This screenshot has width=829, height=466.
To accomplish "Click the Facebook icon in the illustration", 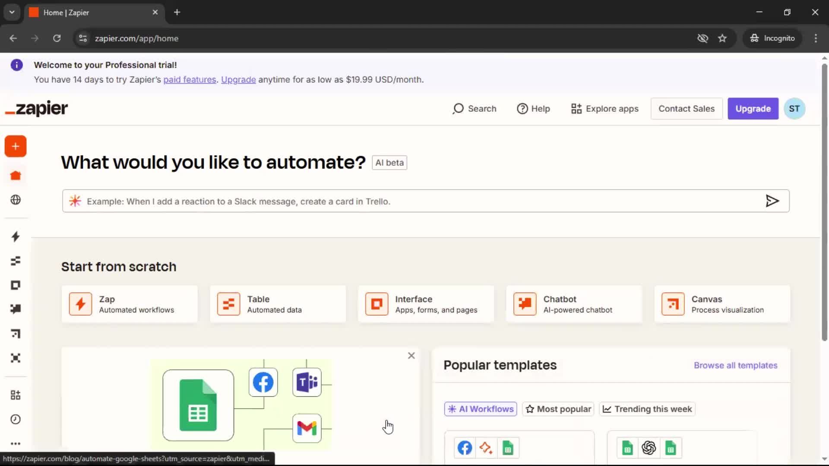I will coord(263,382).
